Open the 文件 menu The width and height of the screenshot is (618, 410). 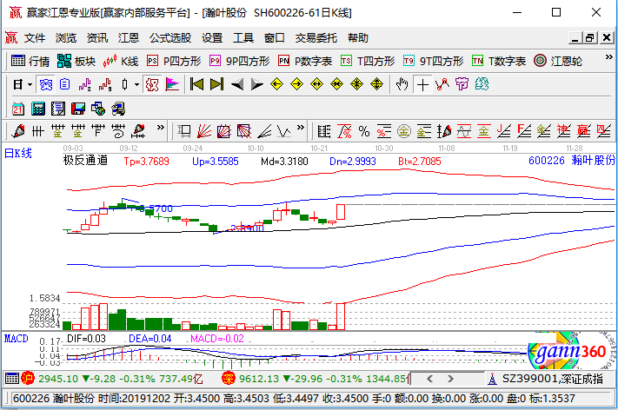pos(35,38)
